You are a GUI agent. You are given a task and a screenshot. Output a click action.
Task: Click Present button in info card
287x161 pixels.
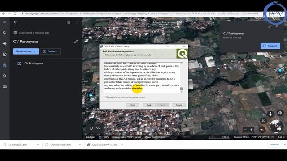(x=270, y=46)
